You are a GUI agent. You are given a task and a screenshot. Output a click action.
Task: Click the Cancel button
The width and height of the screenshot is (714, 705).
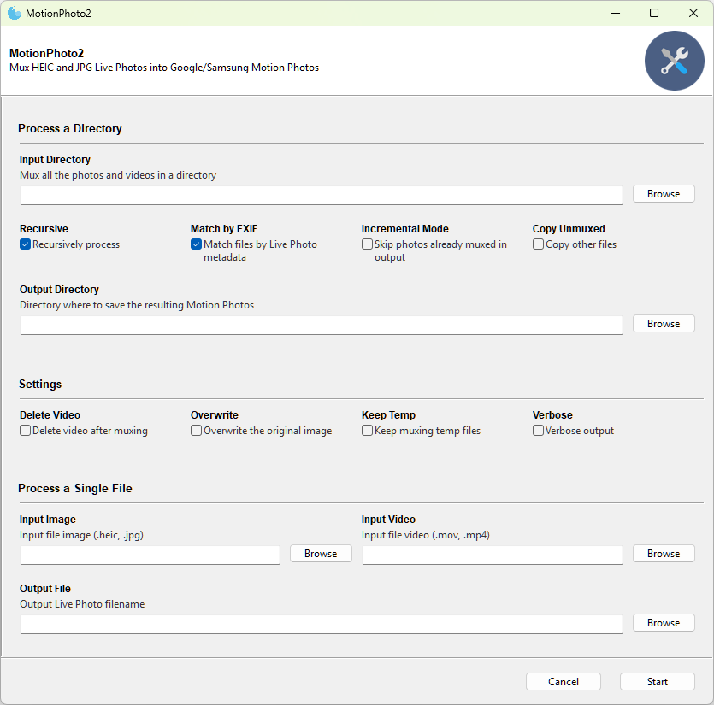[564, 682]
